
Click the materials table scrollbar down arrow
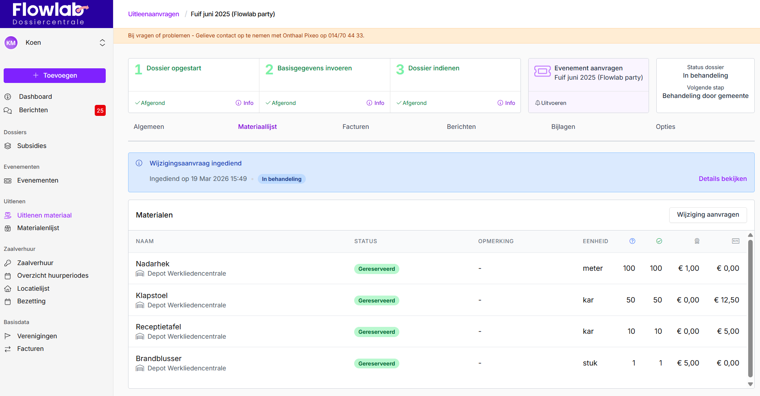pos(750,384)
